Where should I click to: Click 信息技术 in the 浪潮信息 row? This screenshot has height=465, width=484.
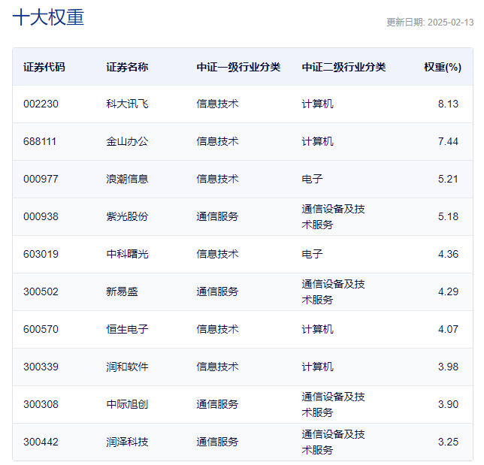tap(217, 179)
